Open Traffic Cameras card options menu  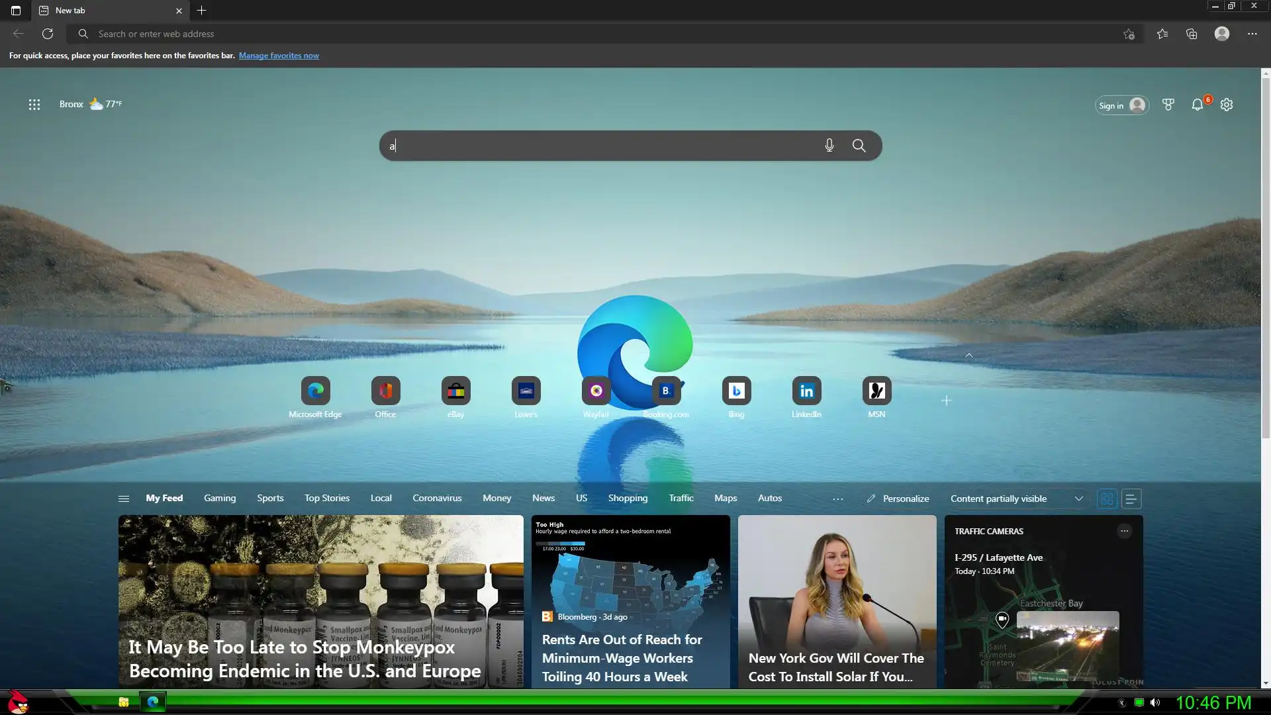click(1124, 531)
